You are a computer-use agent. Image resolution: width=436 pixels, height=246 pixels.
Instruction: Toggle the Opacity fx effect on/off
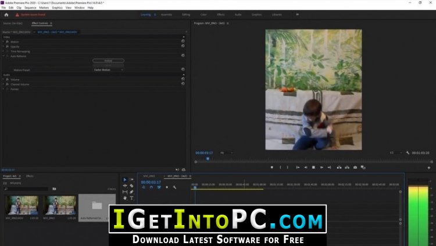tap(6, 47)
